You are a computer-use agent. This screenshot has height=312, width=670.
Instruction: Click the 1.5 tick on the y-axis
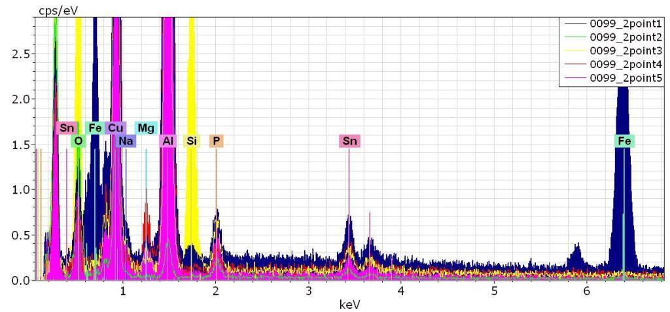(20, 145)
